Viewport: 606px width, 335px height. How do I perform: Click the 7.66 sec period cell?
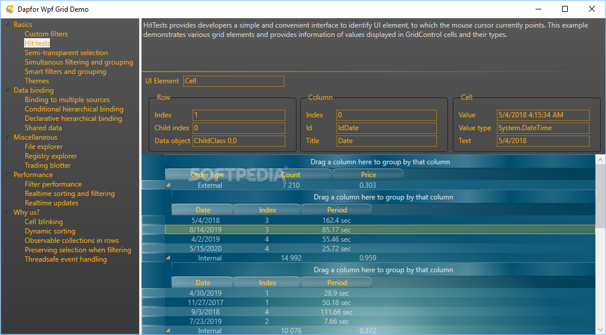[x=336, y=322]
